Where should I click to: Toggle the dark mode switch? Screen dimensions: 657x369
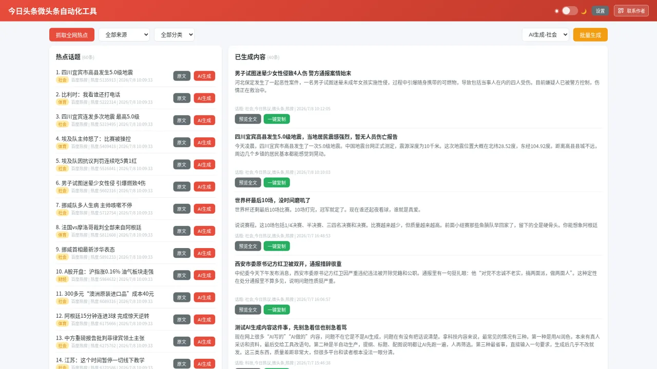click(x=570, y=11)
